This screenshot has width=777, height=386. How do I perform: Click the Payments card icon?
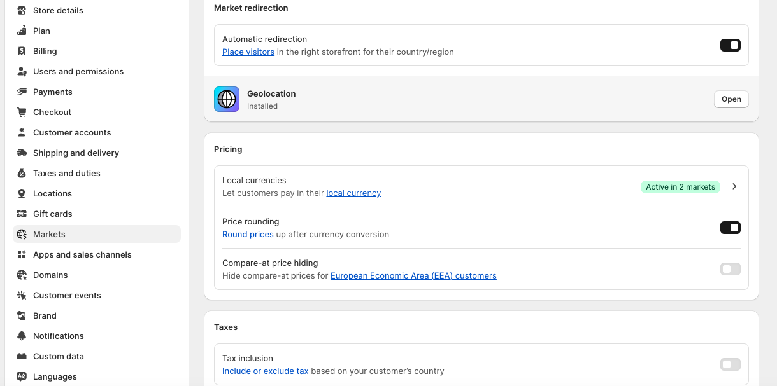22,92
